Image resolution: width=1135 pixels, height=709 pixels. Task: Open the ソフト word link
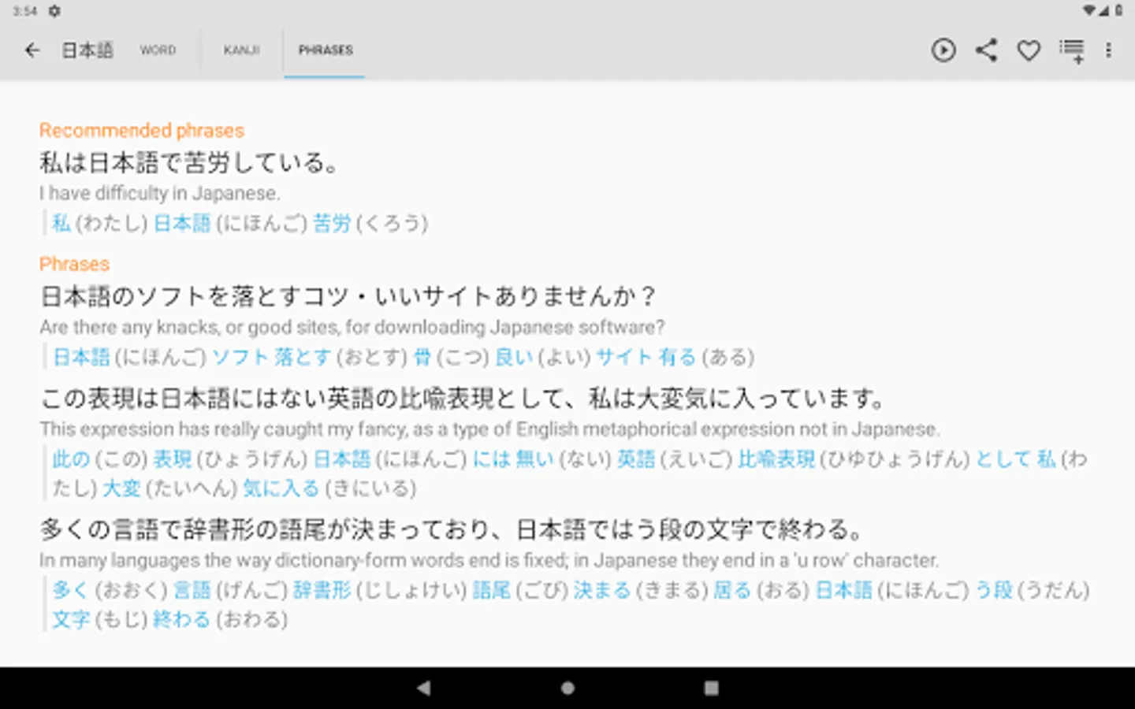(x=240, y=357)
